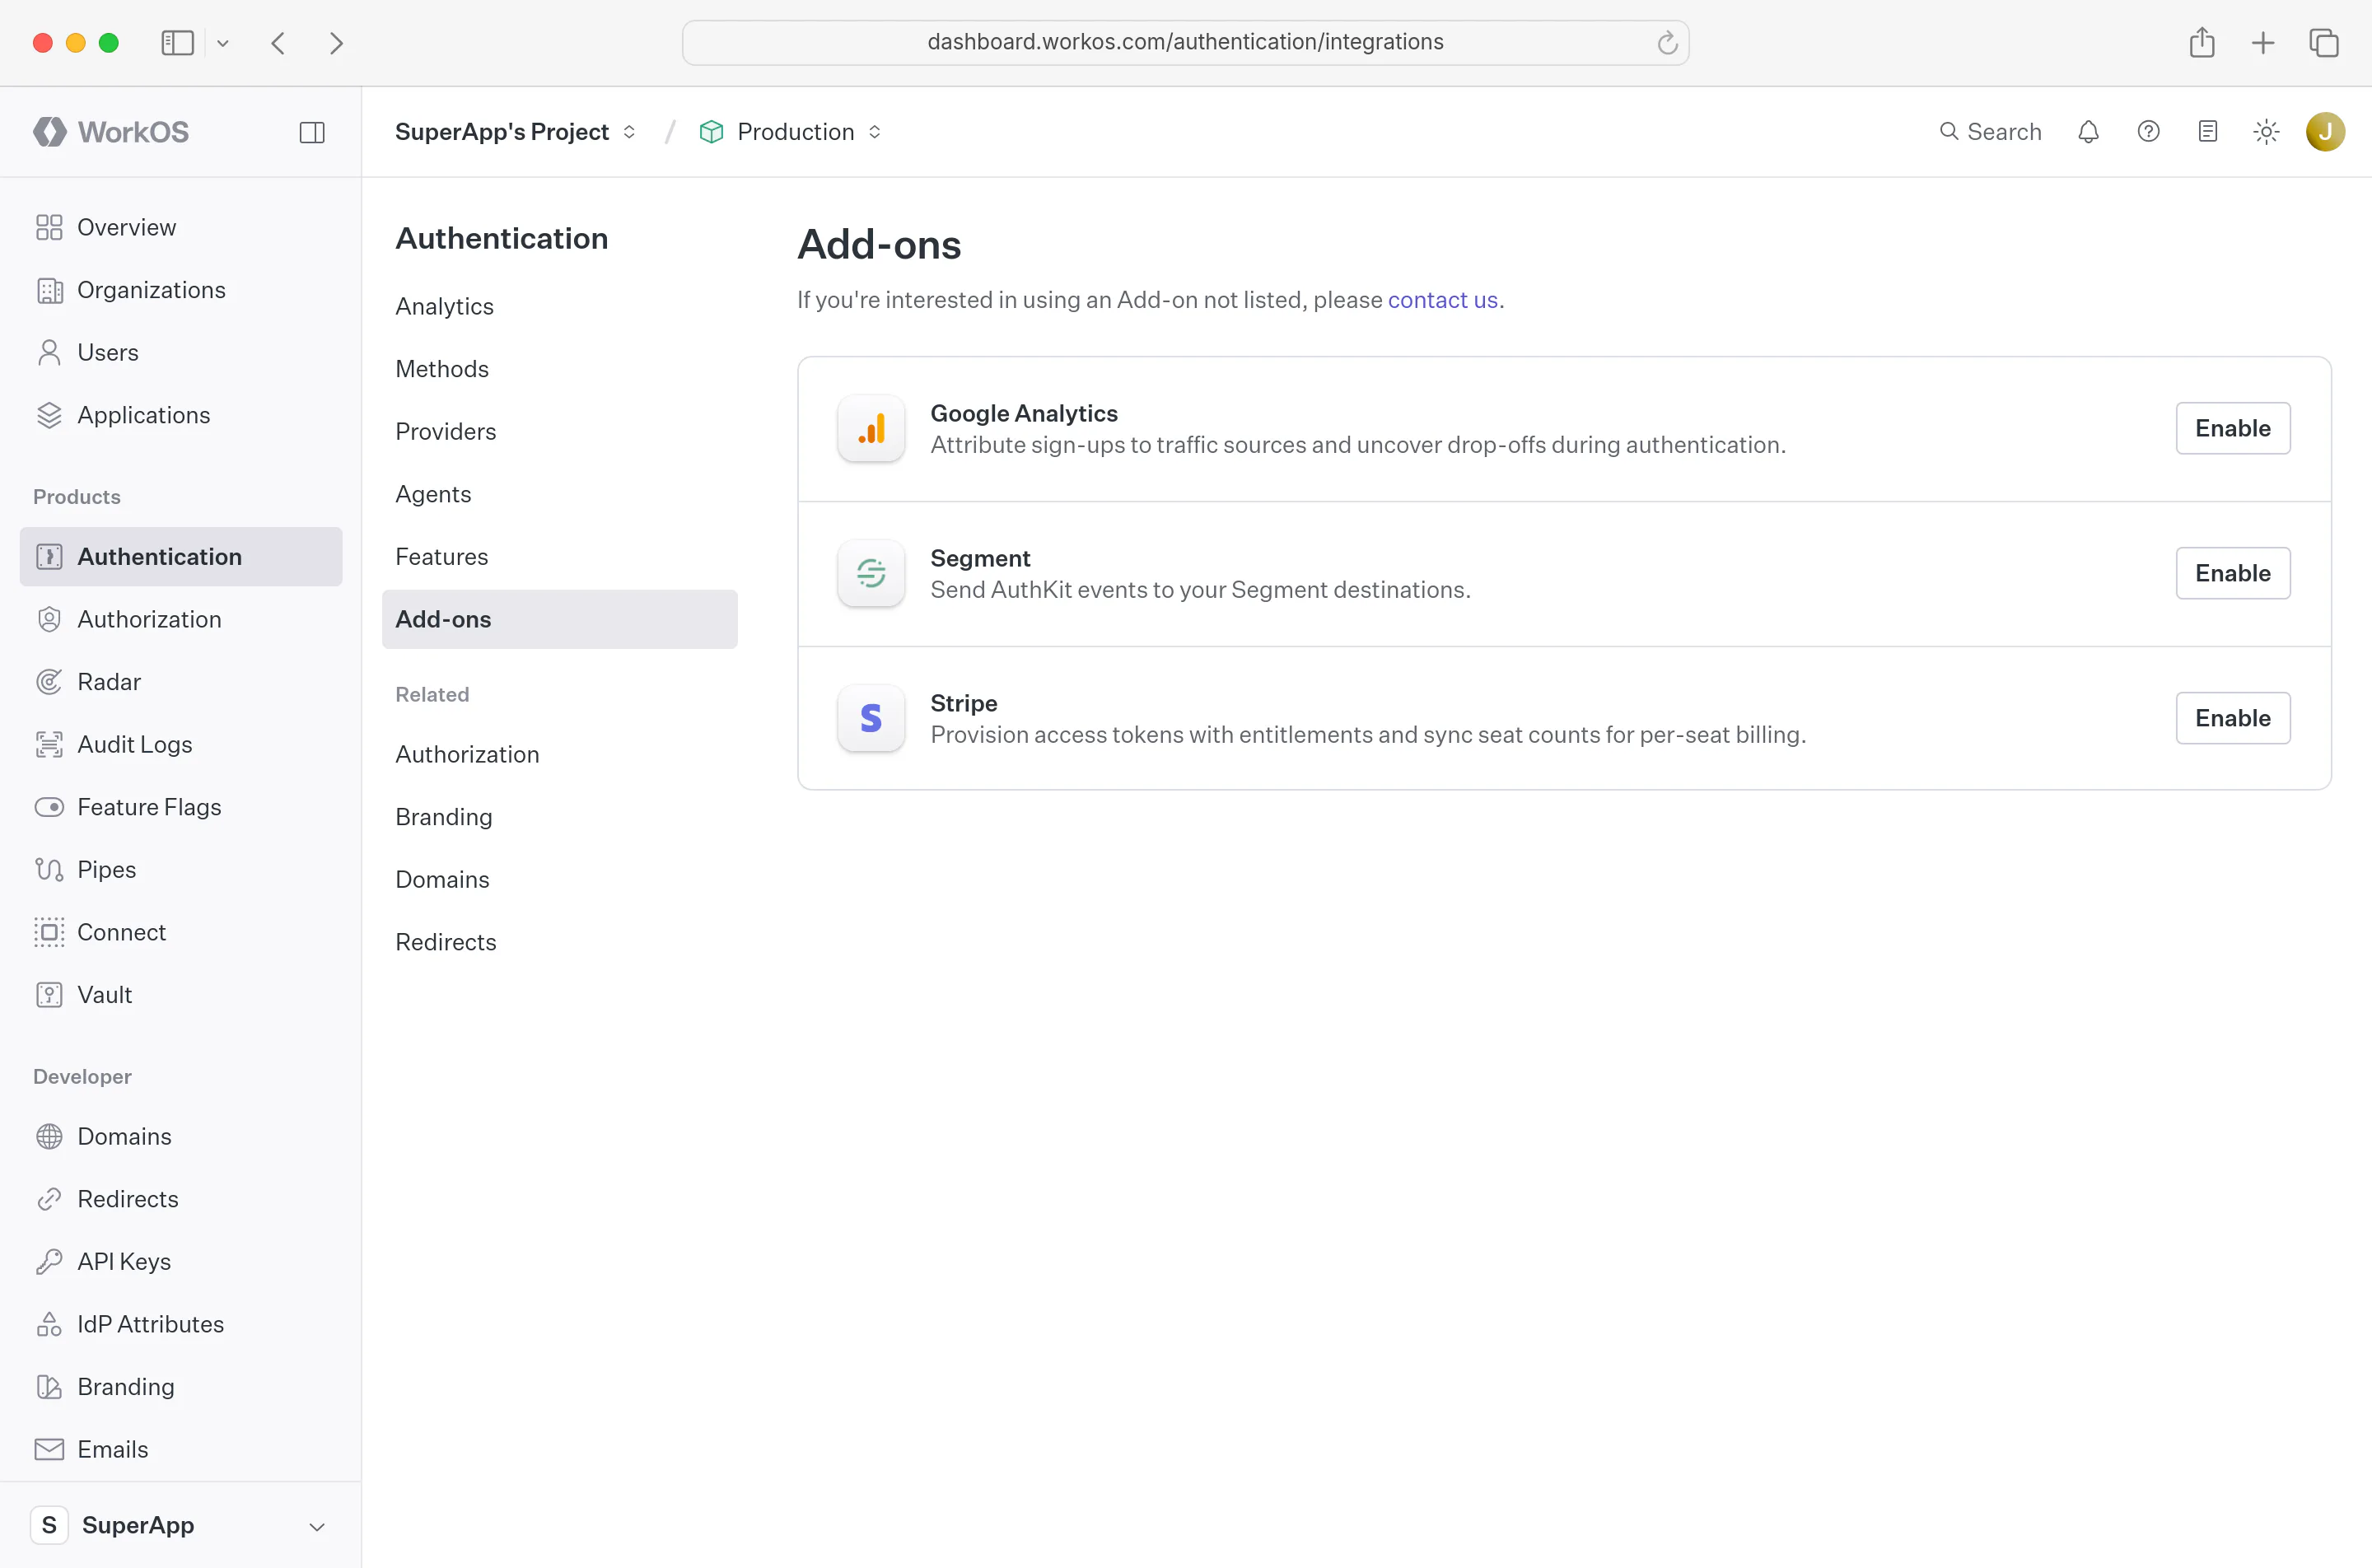Open the notifications bell
The height and width of the screenshot is (1568, 2372).
(2088, 132)
